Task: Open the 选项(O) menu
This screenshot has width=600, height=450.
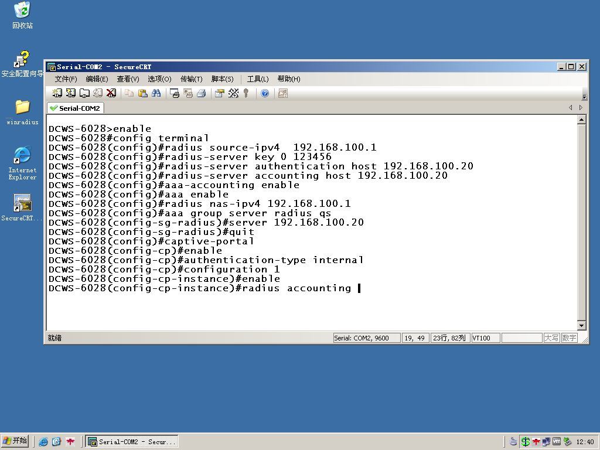Action: point(159,79)
